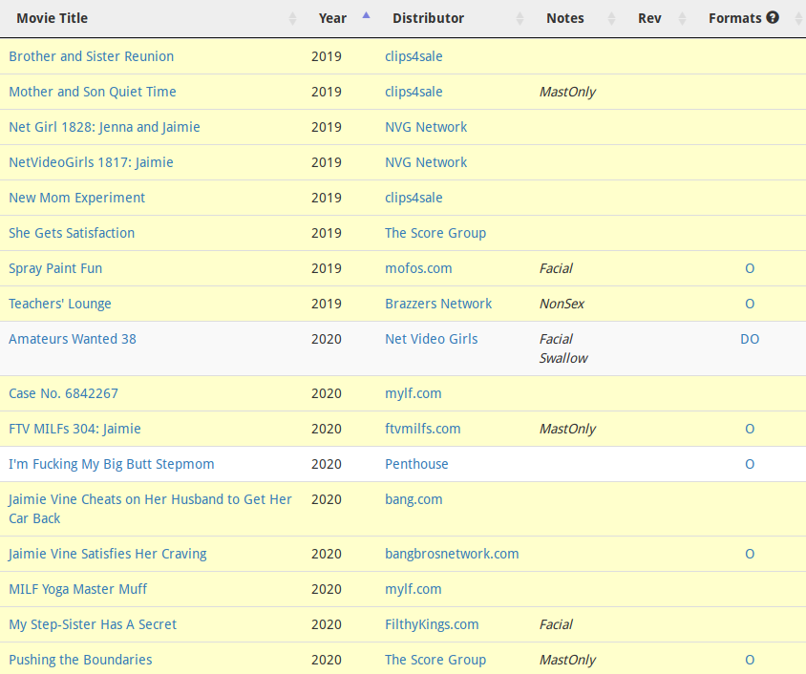806x674 pixels.
Task: Click year 2020 in the MILF Yoga Master Muff row
Action: pyautogui.click(x=327, y=589)
